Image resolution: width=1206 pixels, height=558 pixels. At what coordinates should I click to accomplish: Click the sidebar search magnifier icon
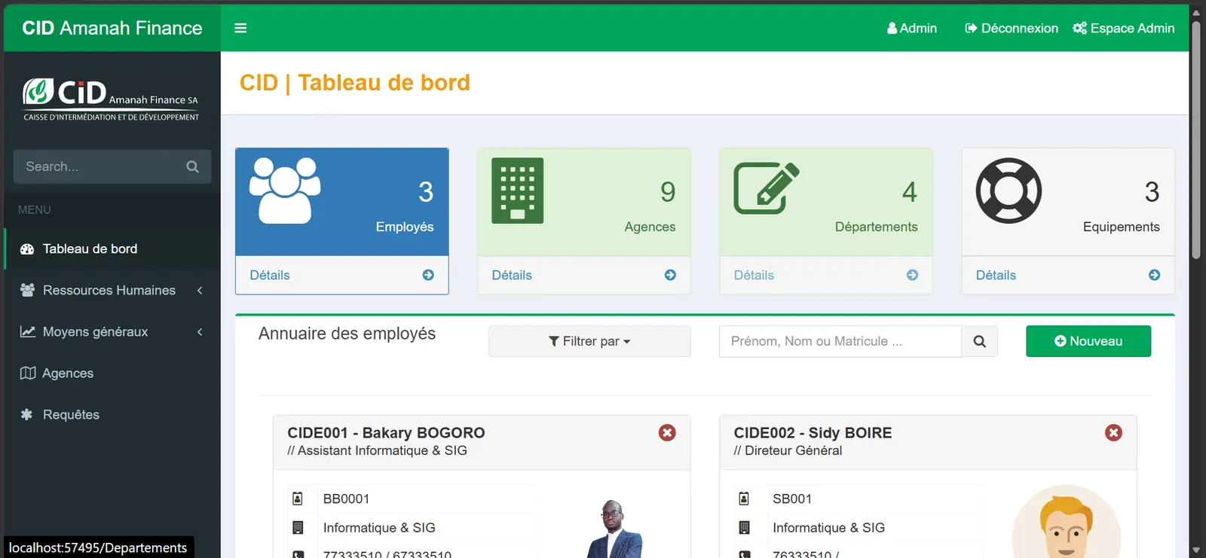192,166
